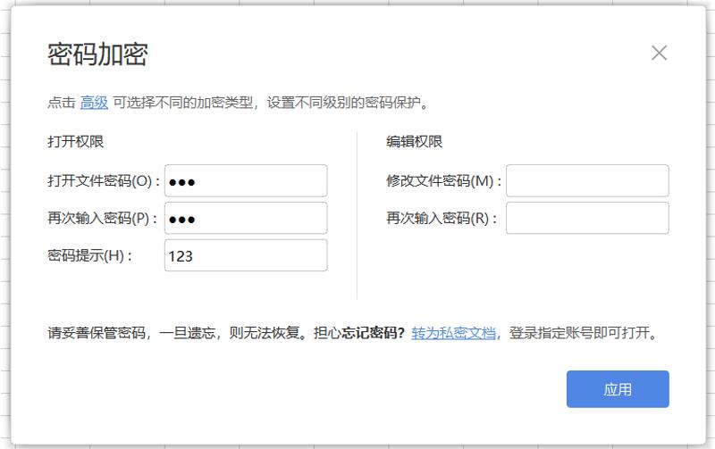This screenshot has width=715, height=449.
Task: Click the 密码加密 dialog title
Action: click(97, 54)
